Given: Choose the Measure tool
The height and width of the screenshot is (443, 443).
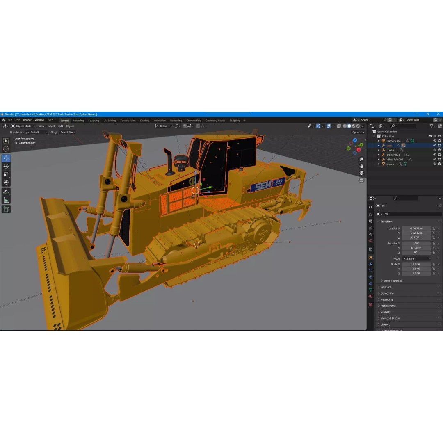Looking at the screenshot, I should click(x=6, y=200).
